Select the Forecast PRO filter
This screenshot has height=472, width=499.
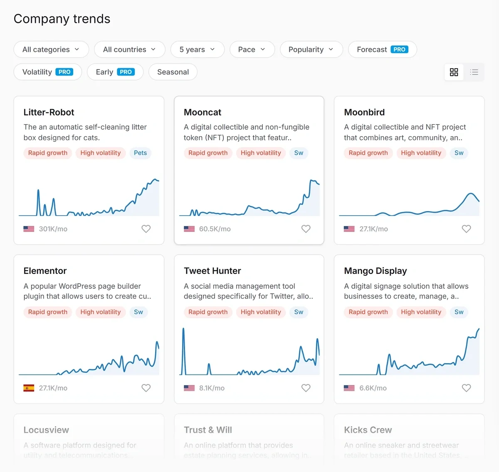point(383,49)
